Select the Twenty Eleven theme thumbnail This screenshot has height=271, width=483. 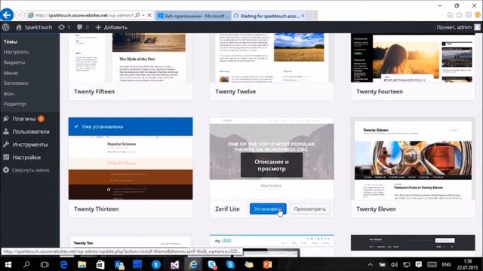point(413,159)
